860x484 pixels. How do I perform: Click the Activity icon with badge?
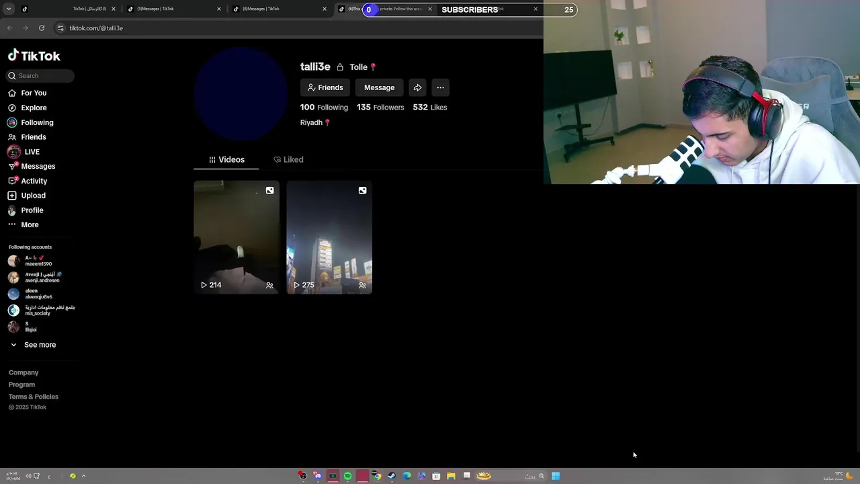(12, 181)
